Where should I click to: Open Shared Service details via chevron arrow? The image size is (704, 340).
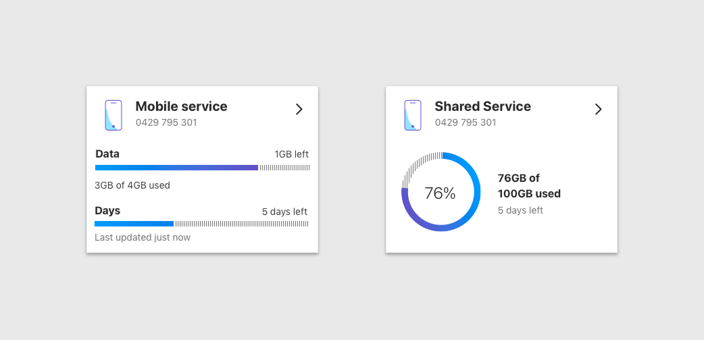[x=598, y=109]
